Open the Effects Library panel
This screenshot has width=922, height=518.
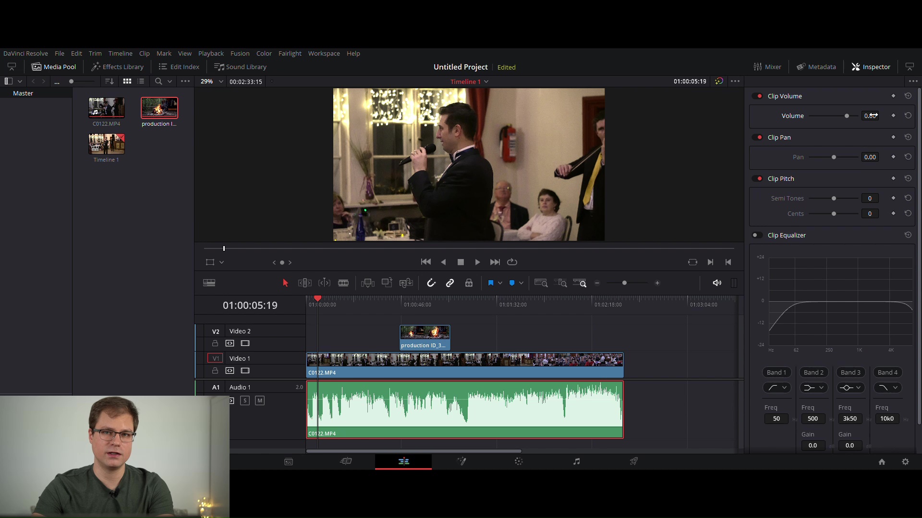coord(118,67)
